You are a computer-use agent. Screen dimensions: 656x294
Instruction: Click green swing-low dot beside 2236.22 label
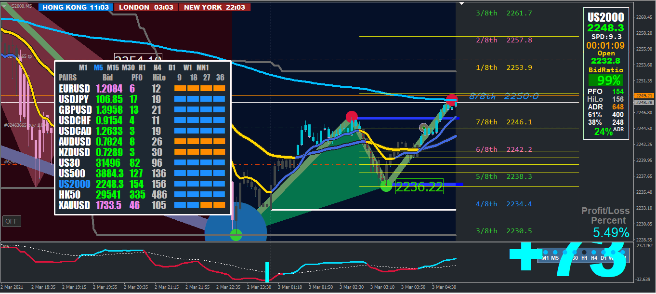(x=386, y=186)
